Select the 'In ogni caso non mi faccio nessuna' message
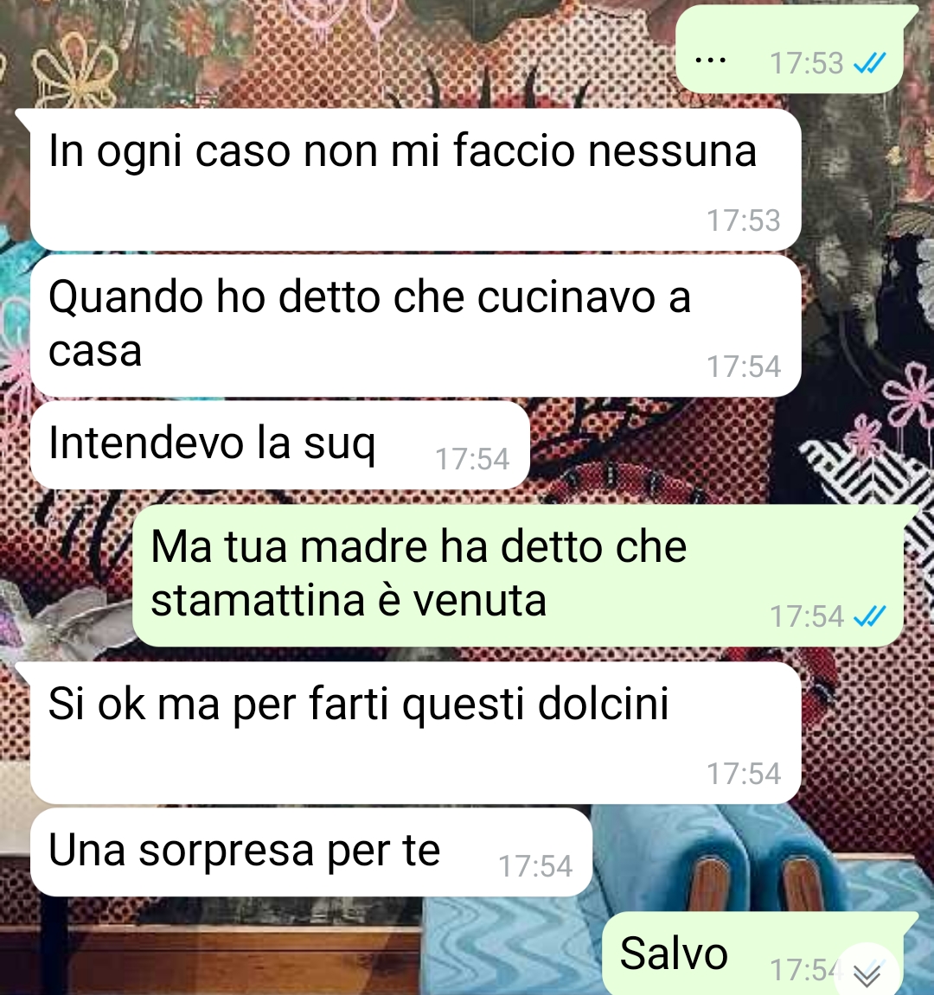 click(x=415, y=180)
